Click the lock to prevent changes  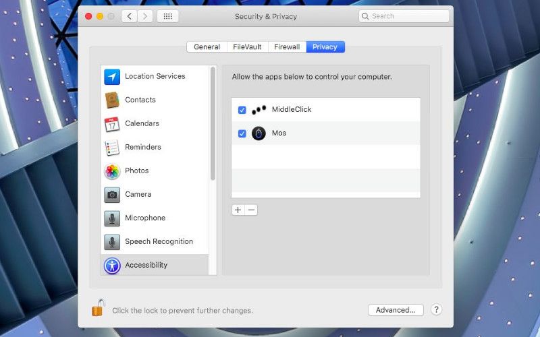[x=99, y=307]
